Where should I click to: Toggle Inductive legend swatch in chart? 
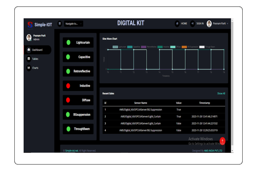(160, 47)
